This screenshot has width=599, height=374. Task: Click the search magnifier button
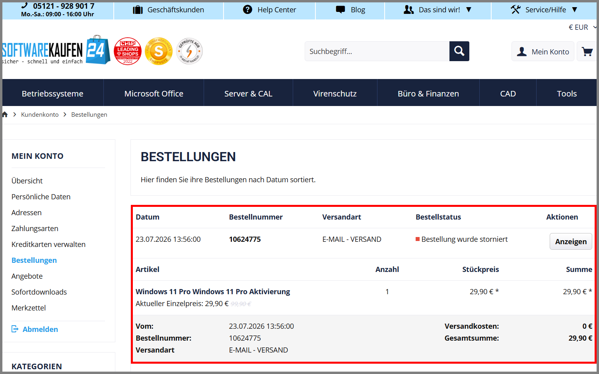(x=459, y=51)
